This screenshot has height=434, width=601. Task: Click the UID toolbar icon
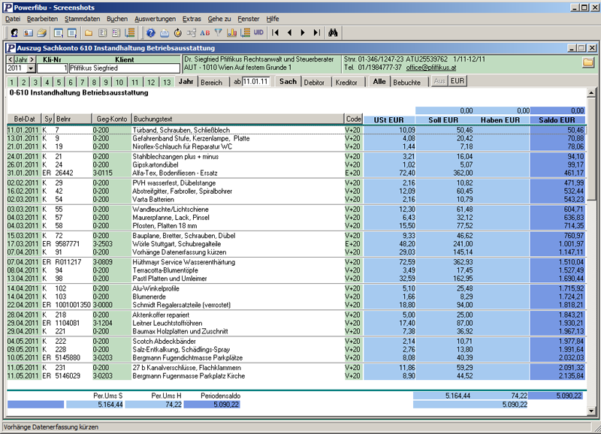point(258,33)
